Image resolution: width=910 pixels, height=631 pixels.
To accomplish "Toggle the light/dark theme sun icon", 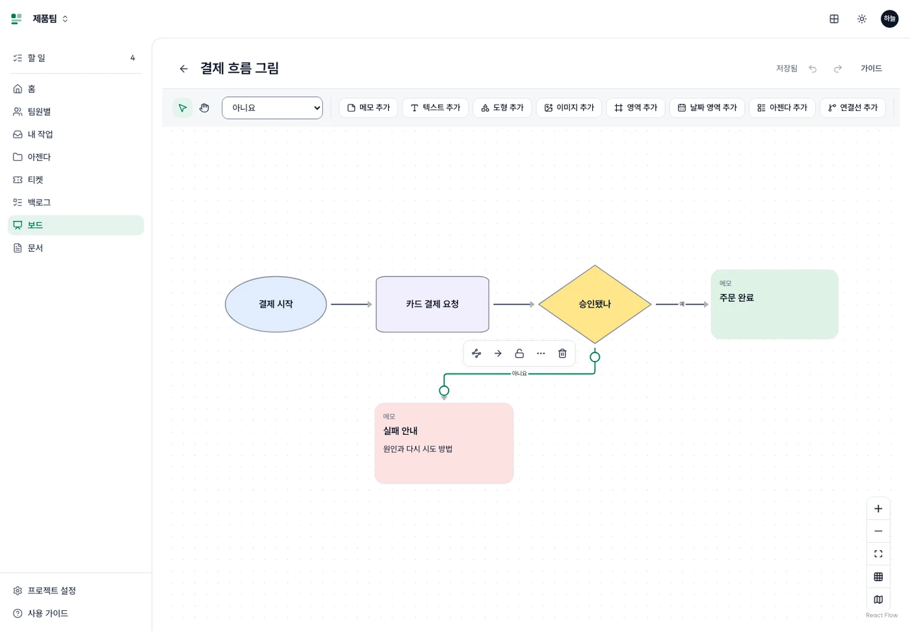I will click(x=862, y=19).
